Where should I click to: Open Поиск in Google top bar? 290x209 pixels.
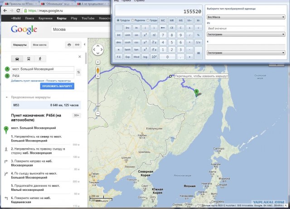29,18
